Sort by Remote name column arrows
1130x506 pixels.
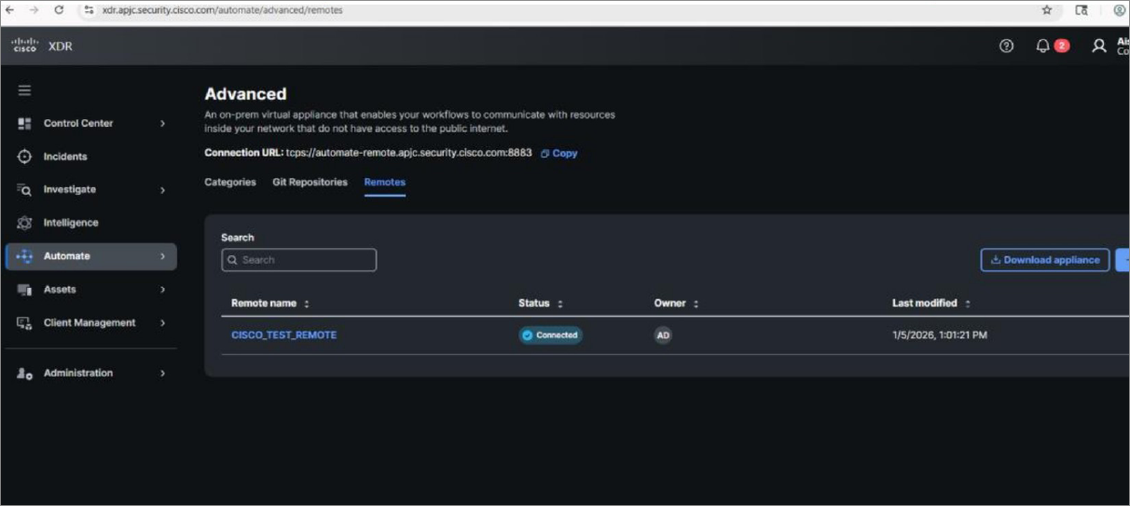tap(307, 304)
